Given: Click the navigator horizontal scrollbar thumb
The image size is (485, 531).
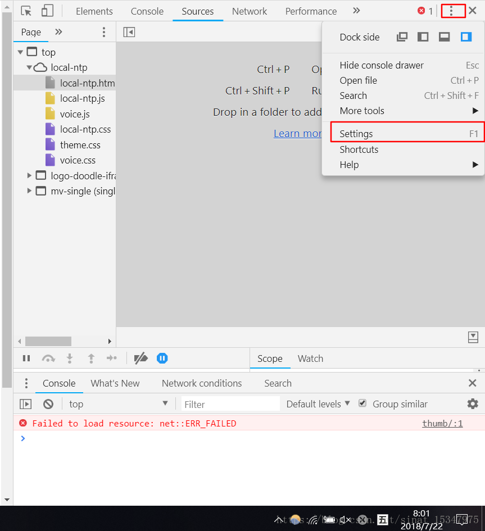Looking at the screenshot, I should tap(48, 341).
